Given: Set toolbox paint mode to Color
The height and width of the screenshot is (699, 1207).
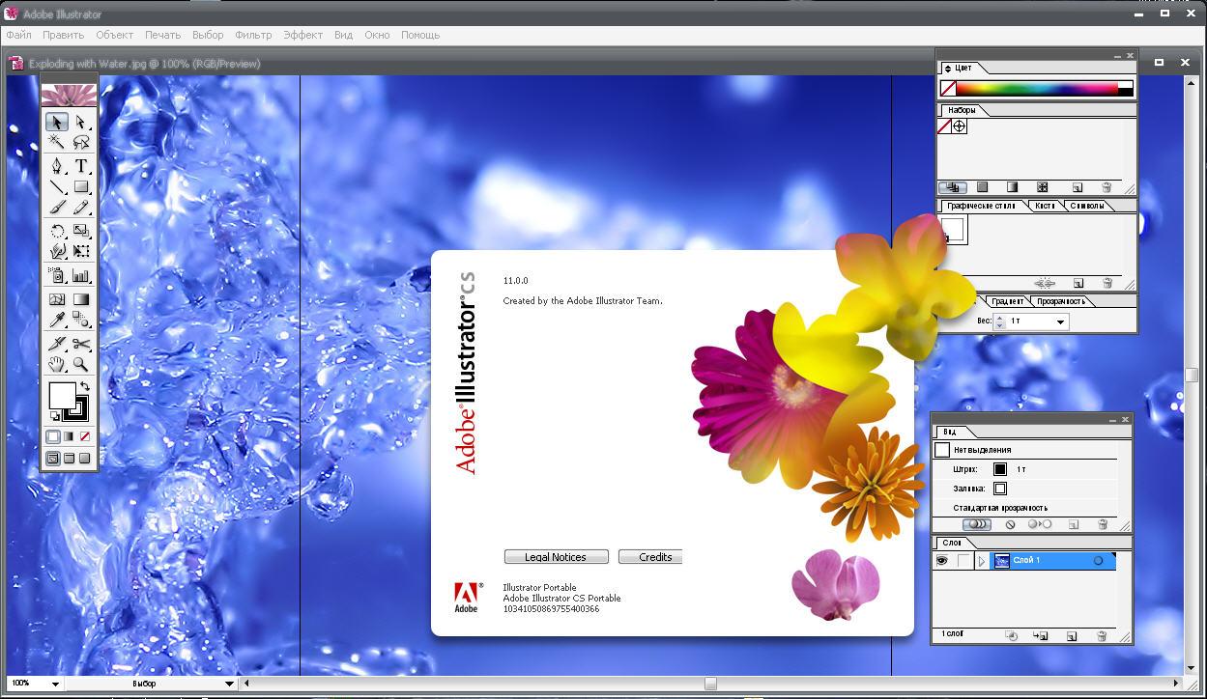Looking at the screenshot, I should pos(53,437).
